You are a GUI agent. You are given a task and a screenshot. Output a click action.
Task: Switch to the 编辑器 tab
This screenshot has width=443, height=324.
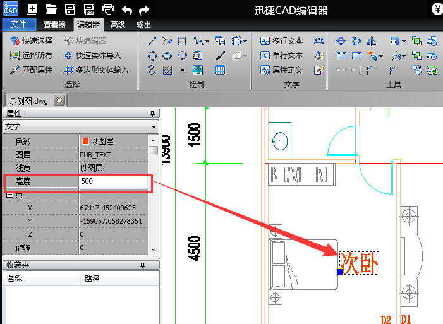click(x=88, y=25)
